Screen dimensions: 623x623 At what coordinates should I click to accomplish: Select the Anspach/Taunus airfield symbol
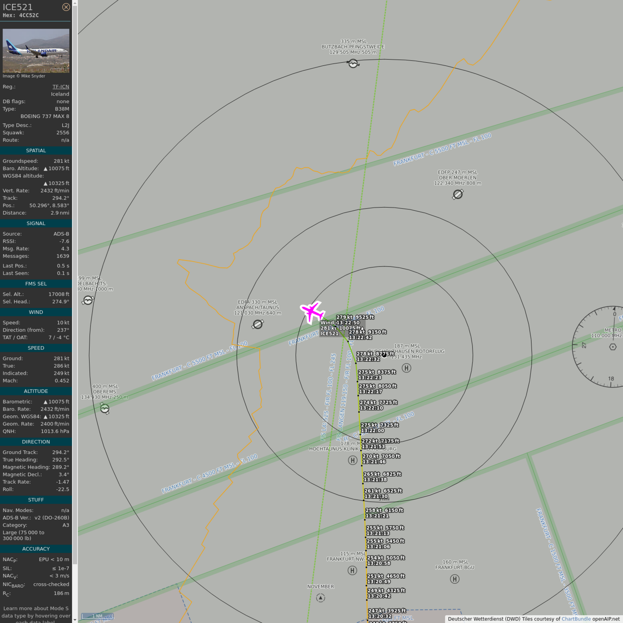coord(258,324)
